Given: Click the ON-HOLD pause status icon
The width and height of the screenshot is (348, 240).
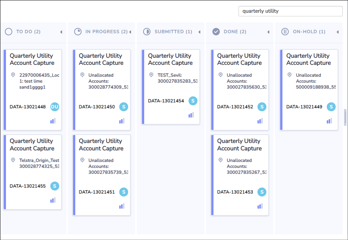Looking at the screenshot, I should coord(285,32).
